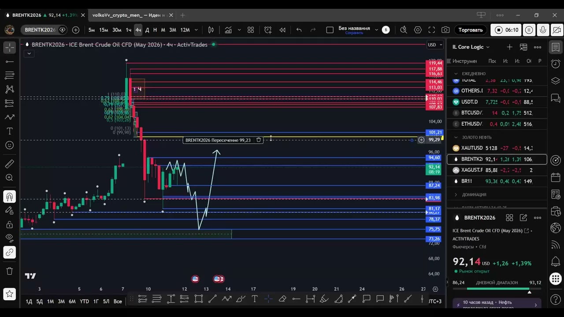Toggle the favorites star toolbar
The width and height of the screenshot is (564, 317).
[9, 293]
